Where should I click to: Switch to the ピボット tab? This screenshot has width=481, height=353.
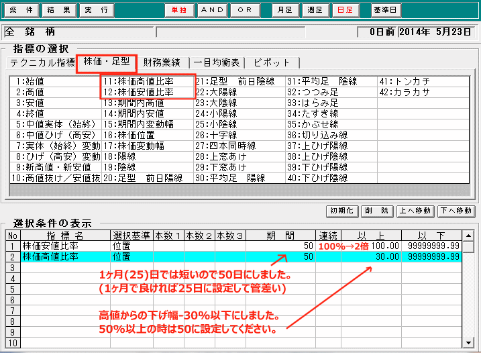pos(272,63)
